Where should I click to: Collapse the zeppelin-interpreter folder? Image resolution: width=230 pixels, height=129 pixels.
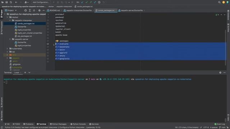10,20
